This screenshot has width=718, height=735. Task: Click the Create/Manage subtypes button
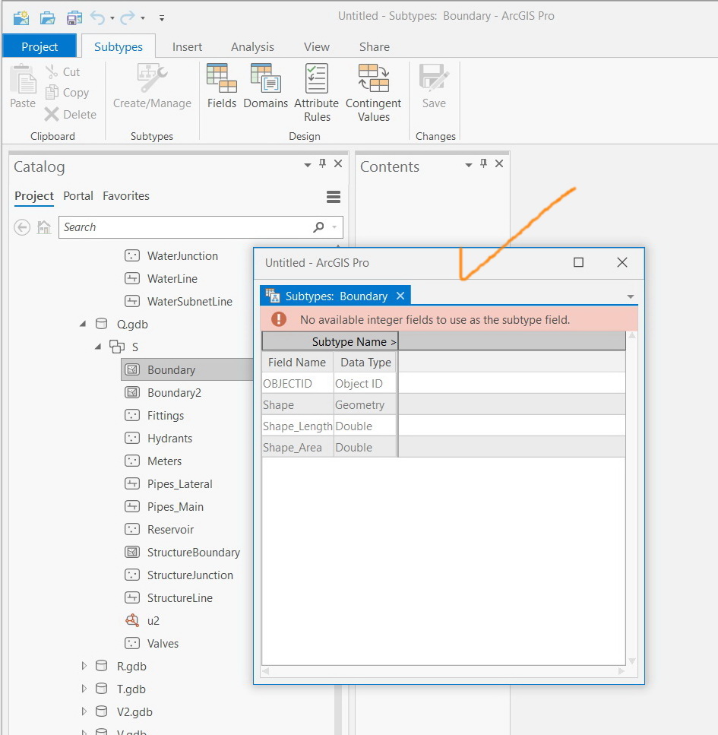click(152, 87)
